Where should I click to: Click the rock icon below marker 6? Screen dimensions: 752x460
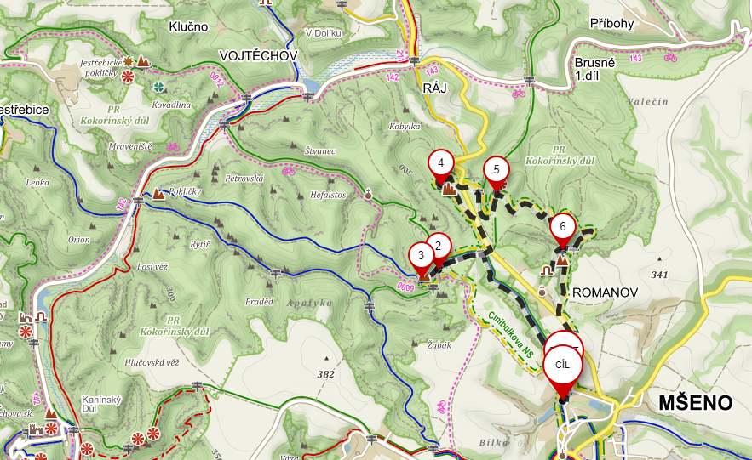coord(562,261)
